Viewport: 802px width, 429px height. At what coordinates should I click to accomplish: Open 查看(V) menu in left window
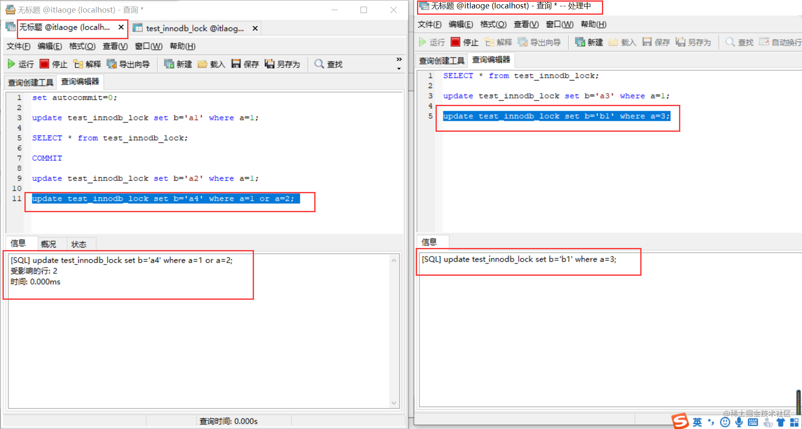click(115, 46)
